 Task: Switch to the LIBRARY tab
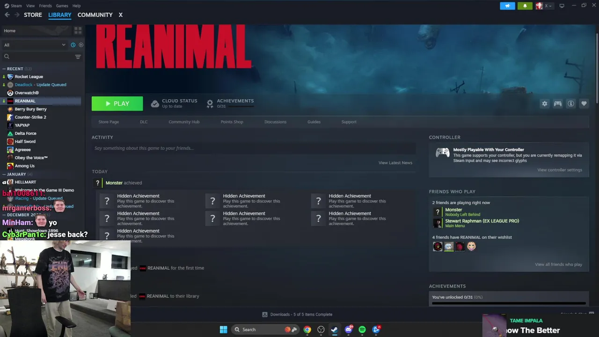coord(60,15)
